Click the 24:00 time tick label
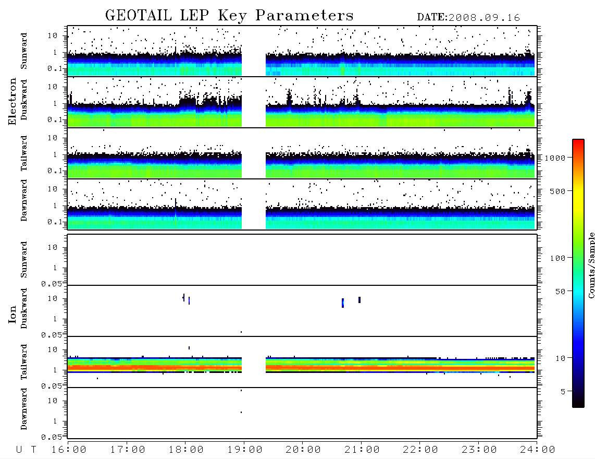Image resolution: width=595 pixels, height=459 pixels. [x=538, y=450]
